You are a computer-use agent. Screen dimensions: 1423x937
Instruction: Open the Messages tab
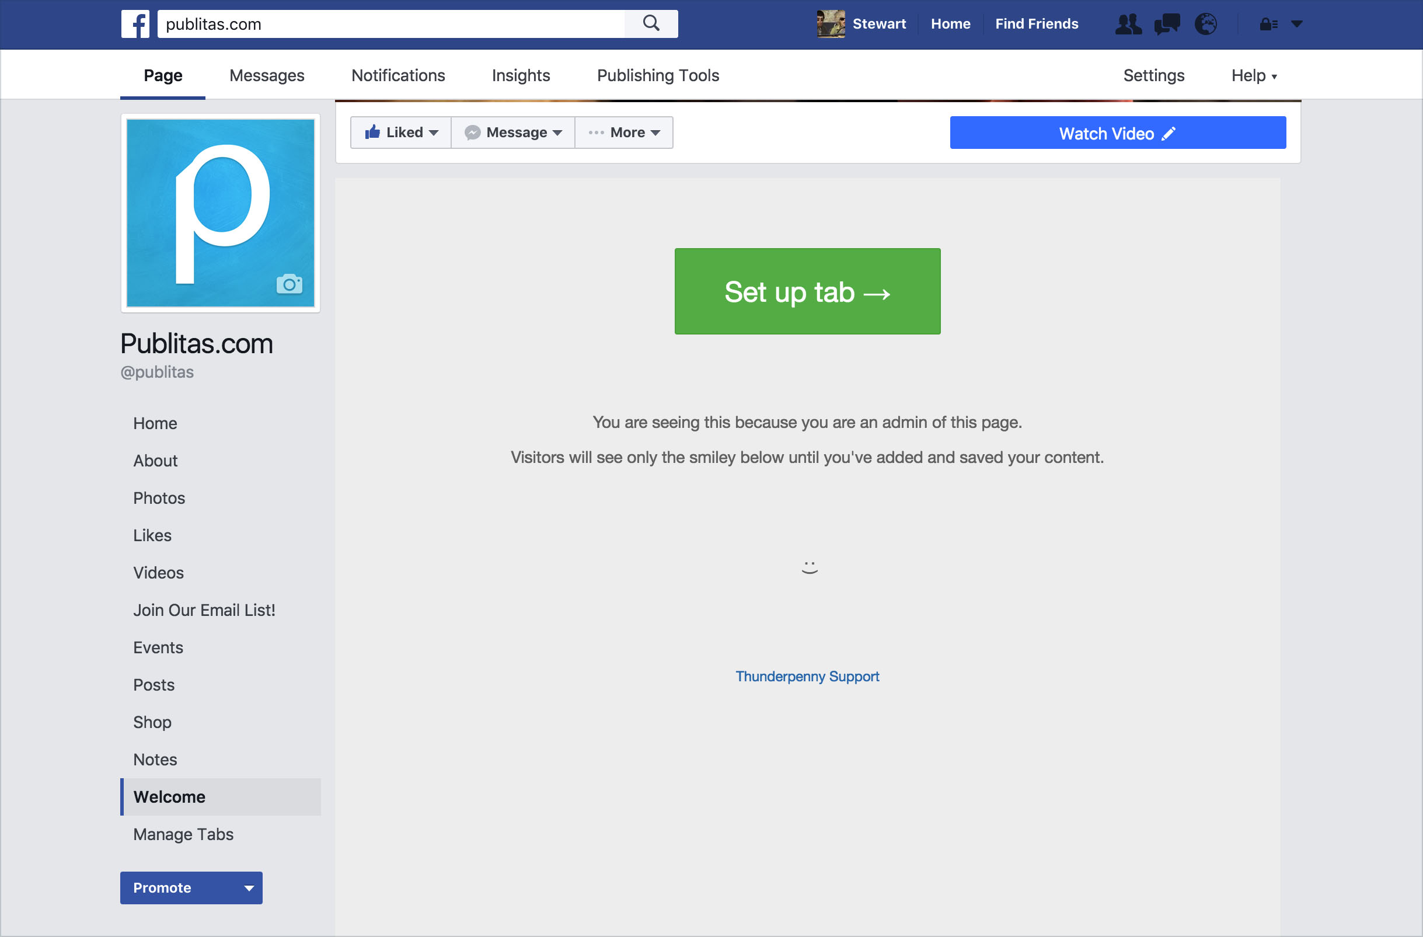pos(267,75)
